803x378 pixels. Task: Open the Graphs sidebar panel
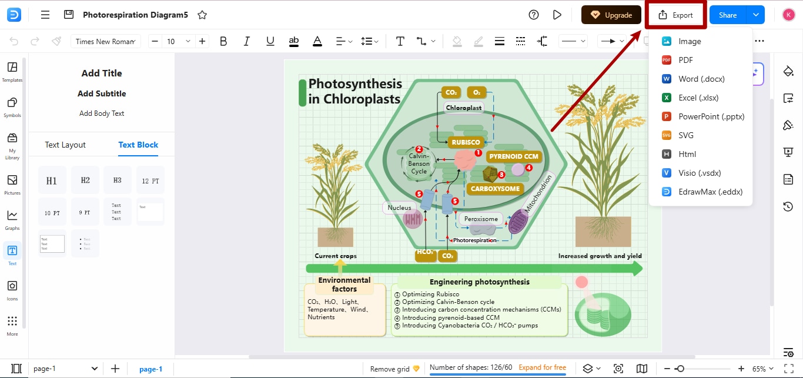(x=12, y=219)
